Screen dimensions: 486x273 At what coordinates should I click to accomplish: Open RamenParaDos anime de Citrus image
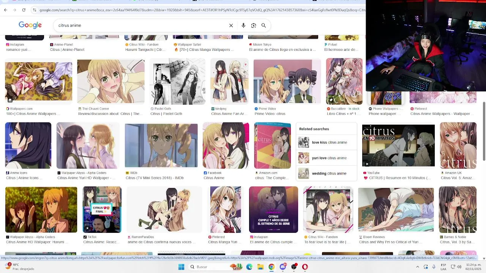(x=164, y=209)
